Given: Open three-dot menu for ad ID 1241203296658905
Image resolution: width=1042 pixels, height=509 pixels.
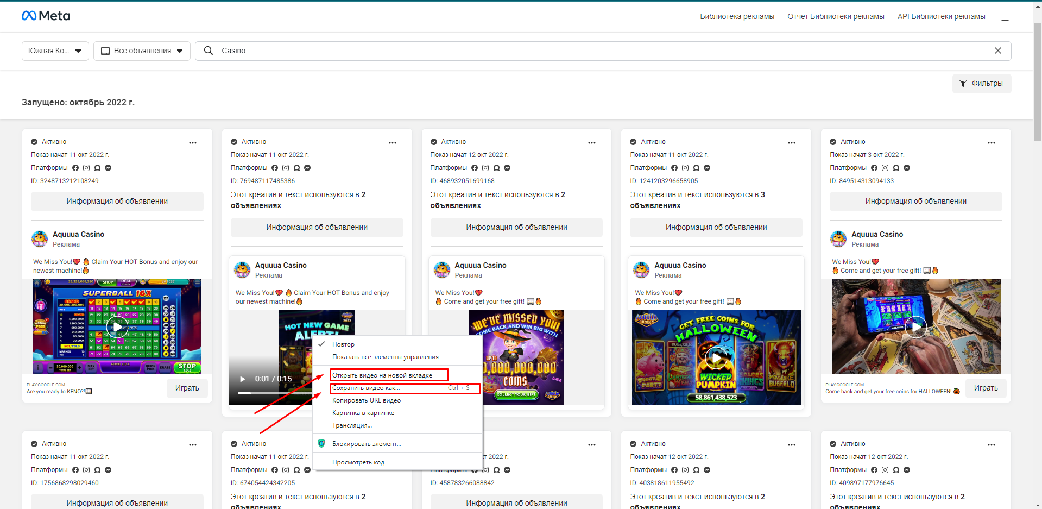Looking at the screenshot, I should coord(792,142).
